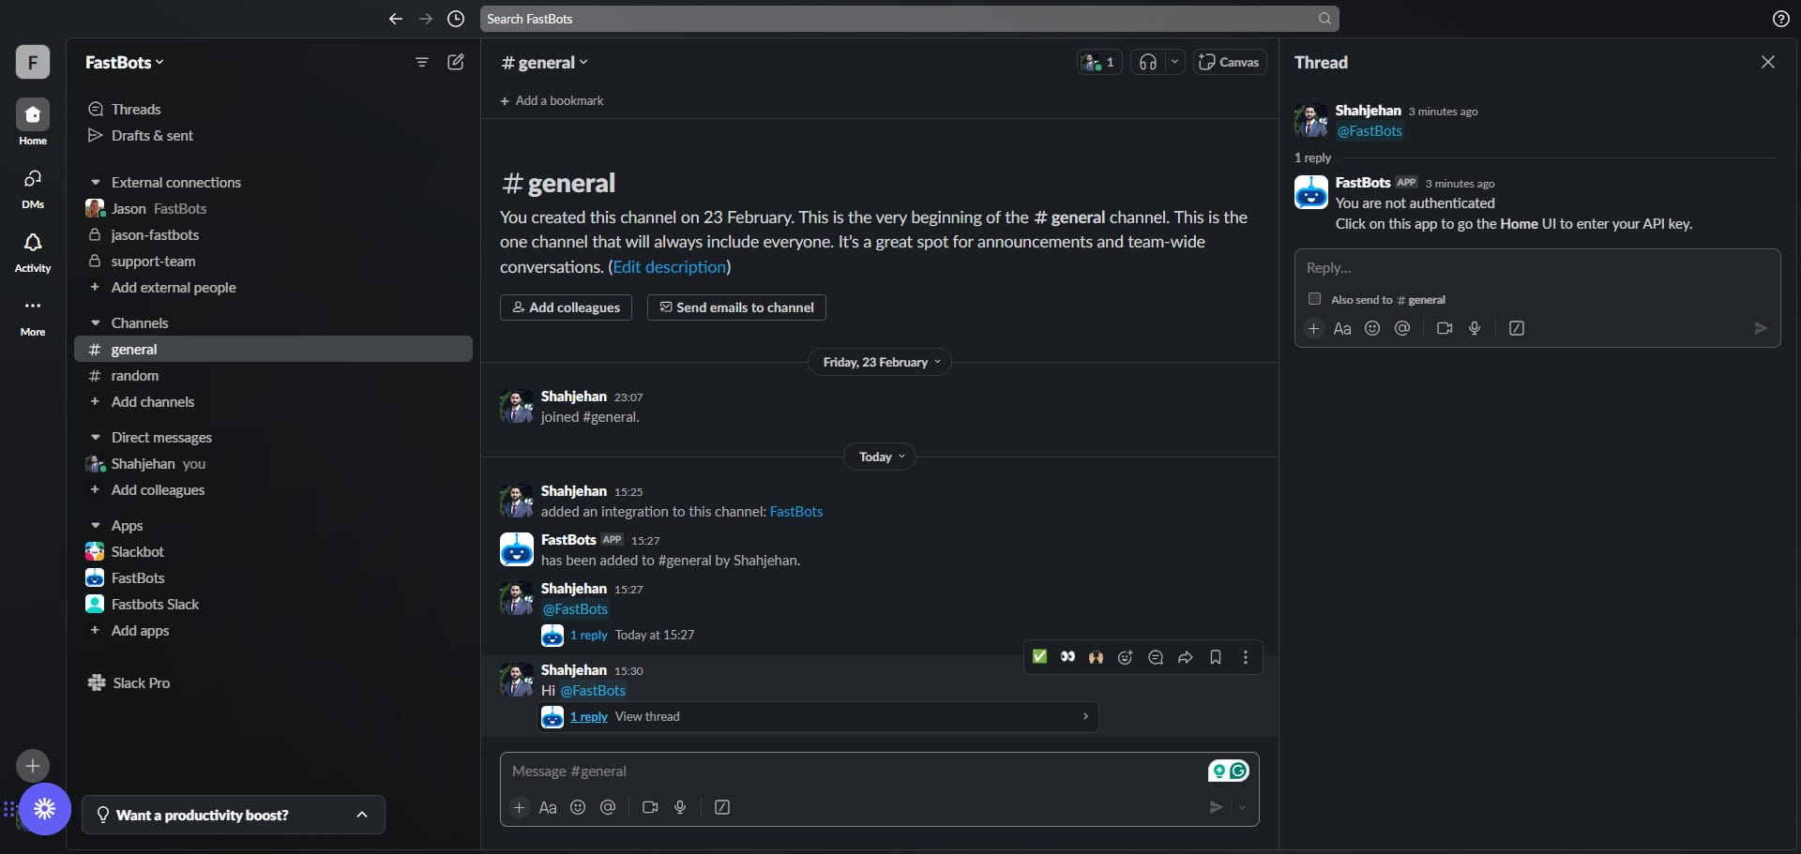Open the 'Today' date jump dropdown
This screenshot has width=1801, height=854.
881,457
